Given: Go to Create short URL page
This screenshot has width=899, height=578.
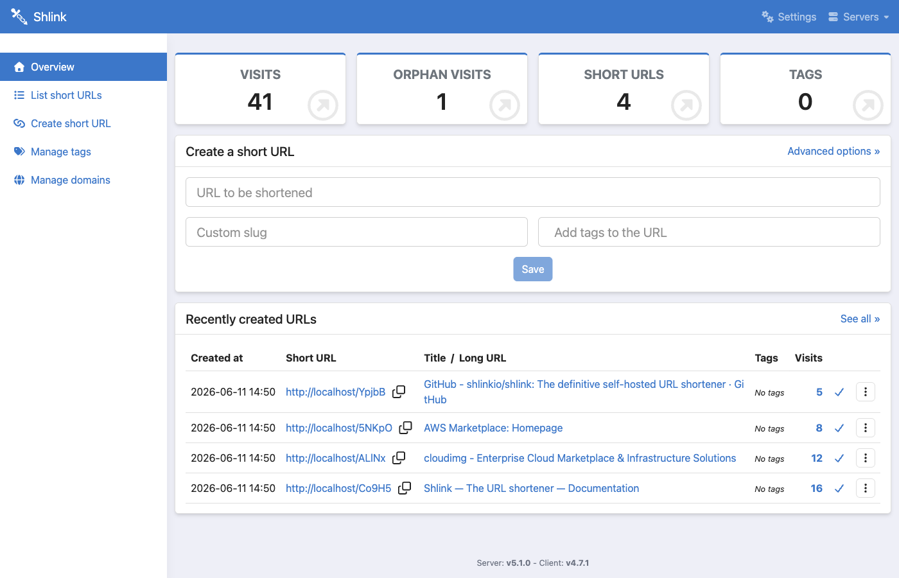Looking at the screenshot, I should coord(83,123).
